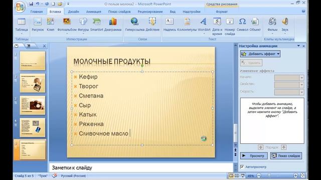Close the Настройка анимации pane
The height and width of the screenshot is (180, 321).
click(x=304, y=46)
